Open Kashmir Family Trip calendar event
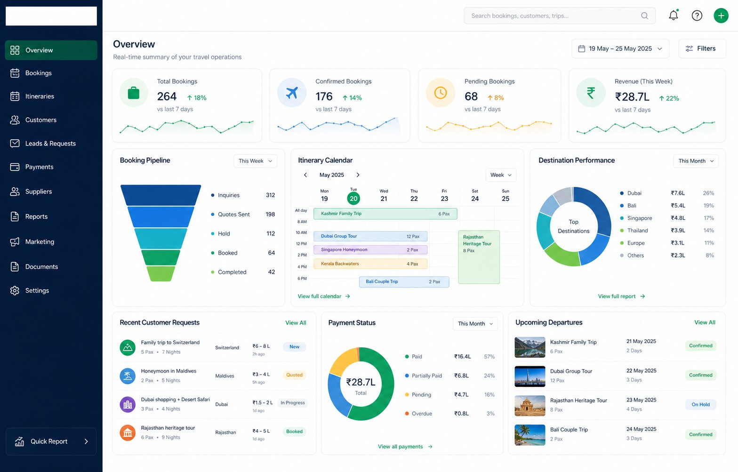 [x=385, y=214]
